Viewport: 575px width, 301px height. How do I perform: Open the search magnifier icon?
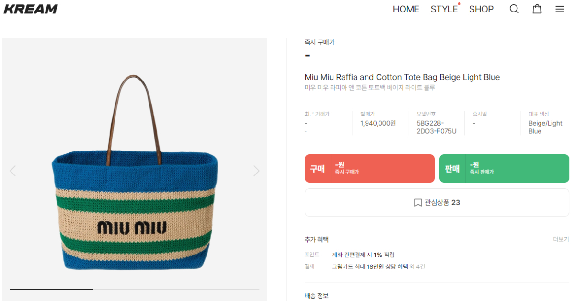tap(514, 9)
